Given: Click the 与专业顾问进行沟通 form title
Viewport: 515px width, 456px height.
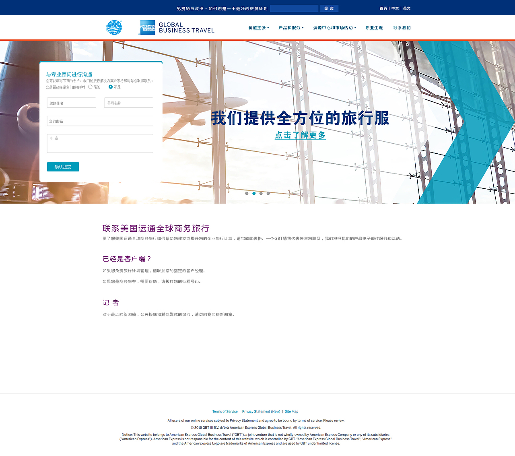Looking at the screenshot, I should 69,74.
